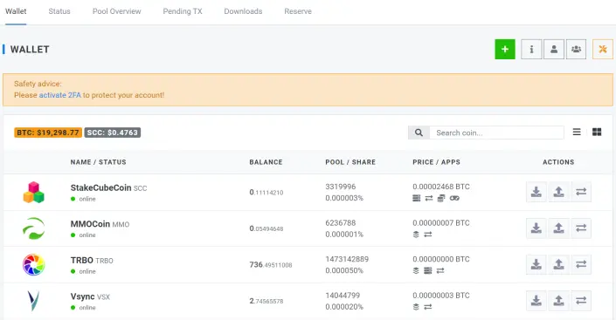Click the BALANCE column header

266,162
